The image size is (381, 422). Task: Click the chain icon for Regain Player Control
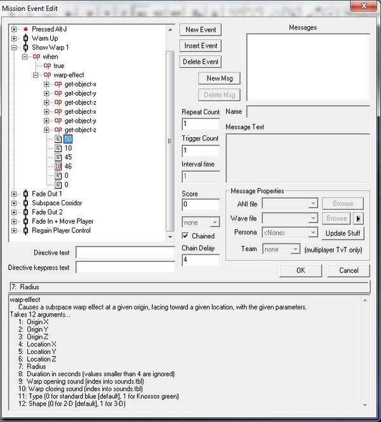coord(25,231)
